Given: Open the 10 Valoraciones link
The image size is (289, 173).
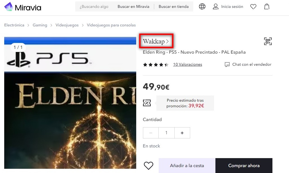Looking at the screenshot, I should (188, 65).
